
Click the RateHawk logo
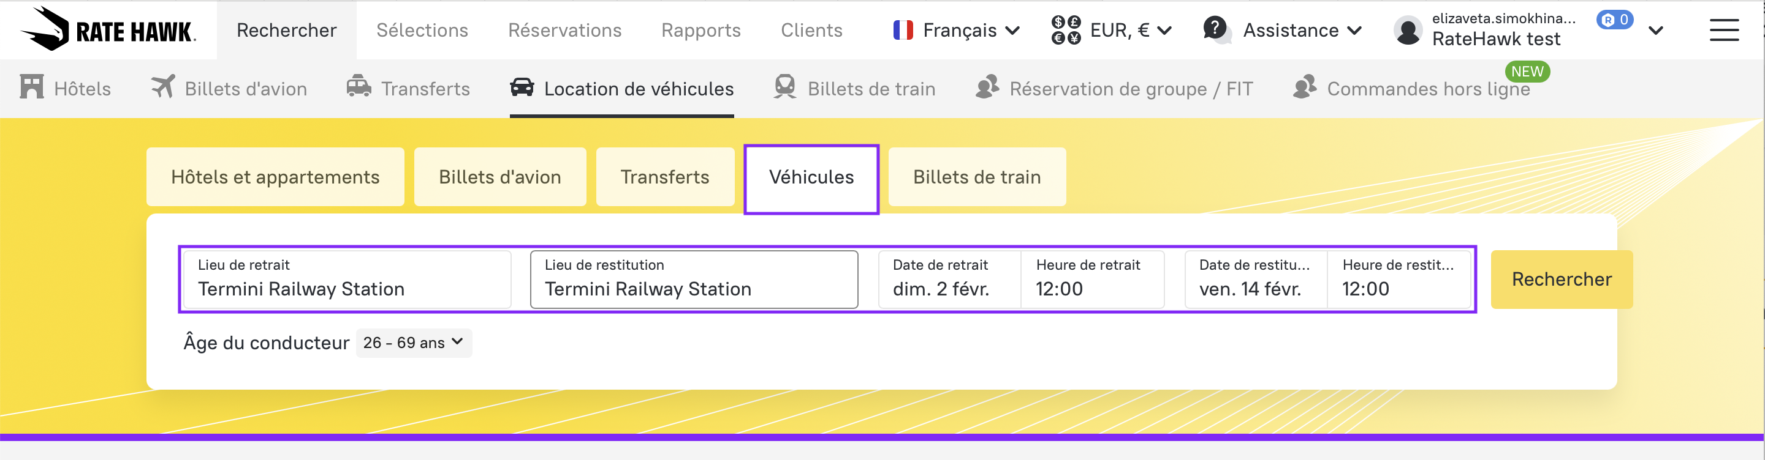click(108, 29)
